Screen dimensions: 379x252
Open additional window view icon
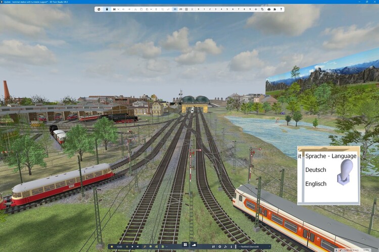(262, 9)
